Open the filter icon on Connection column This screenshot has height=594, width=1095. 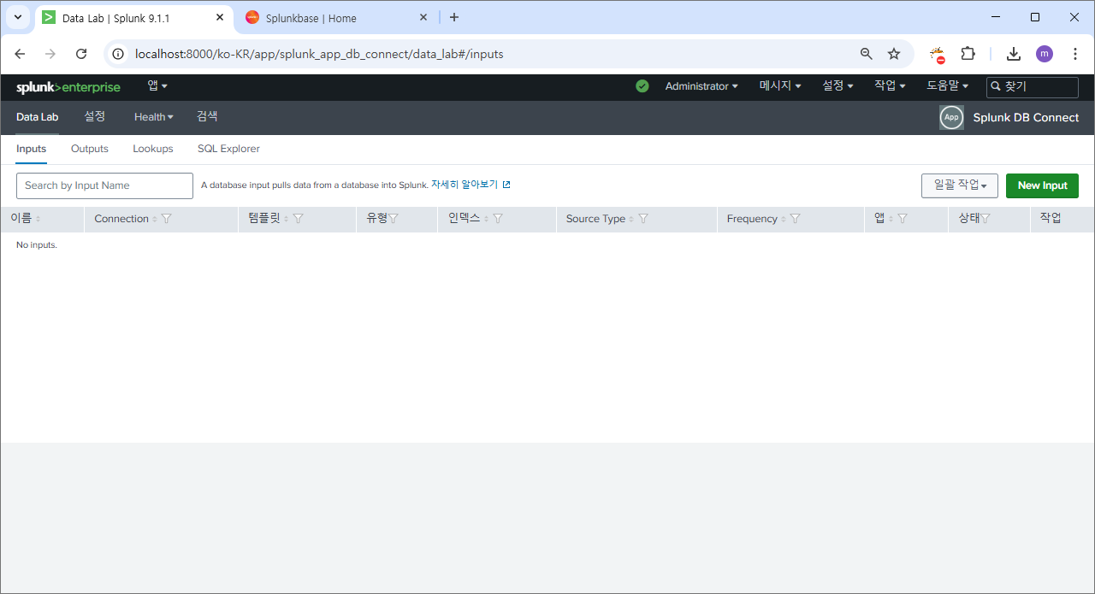(167, 219)
